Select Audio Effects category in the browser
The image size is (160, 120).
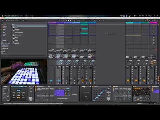[6, 45]
